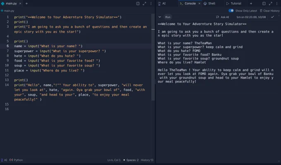The height and width of the screenshot is (165, 281).
Task: Close the main.py tab
Action: (20, 3)
